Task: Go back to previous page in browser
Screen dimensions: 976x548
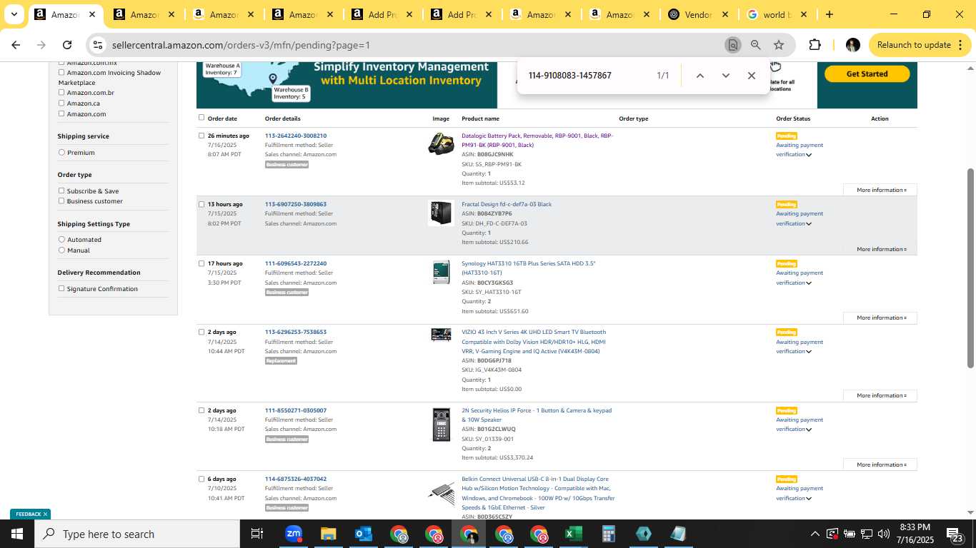Action: 16,45
